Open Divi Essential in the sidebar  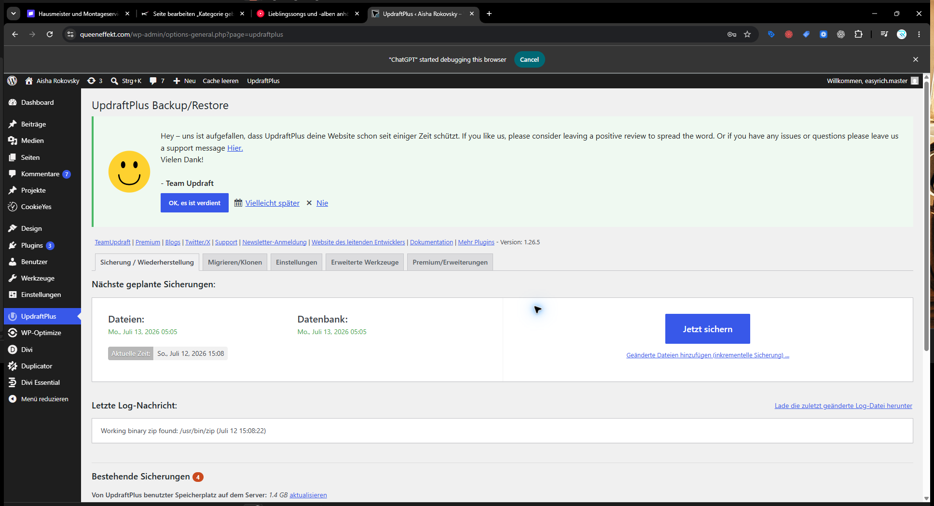(41, 382)
